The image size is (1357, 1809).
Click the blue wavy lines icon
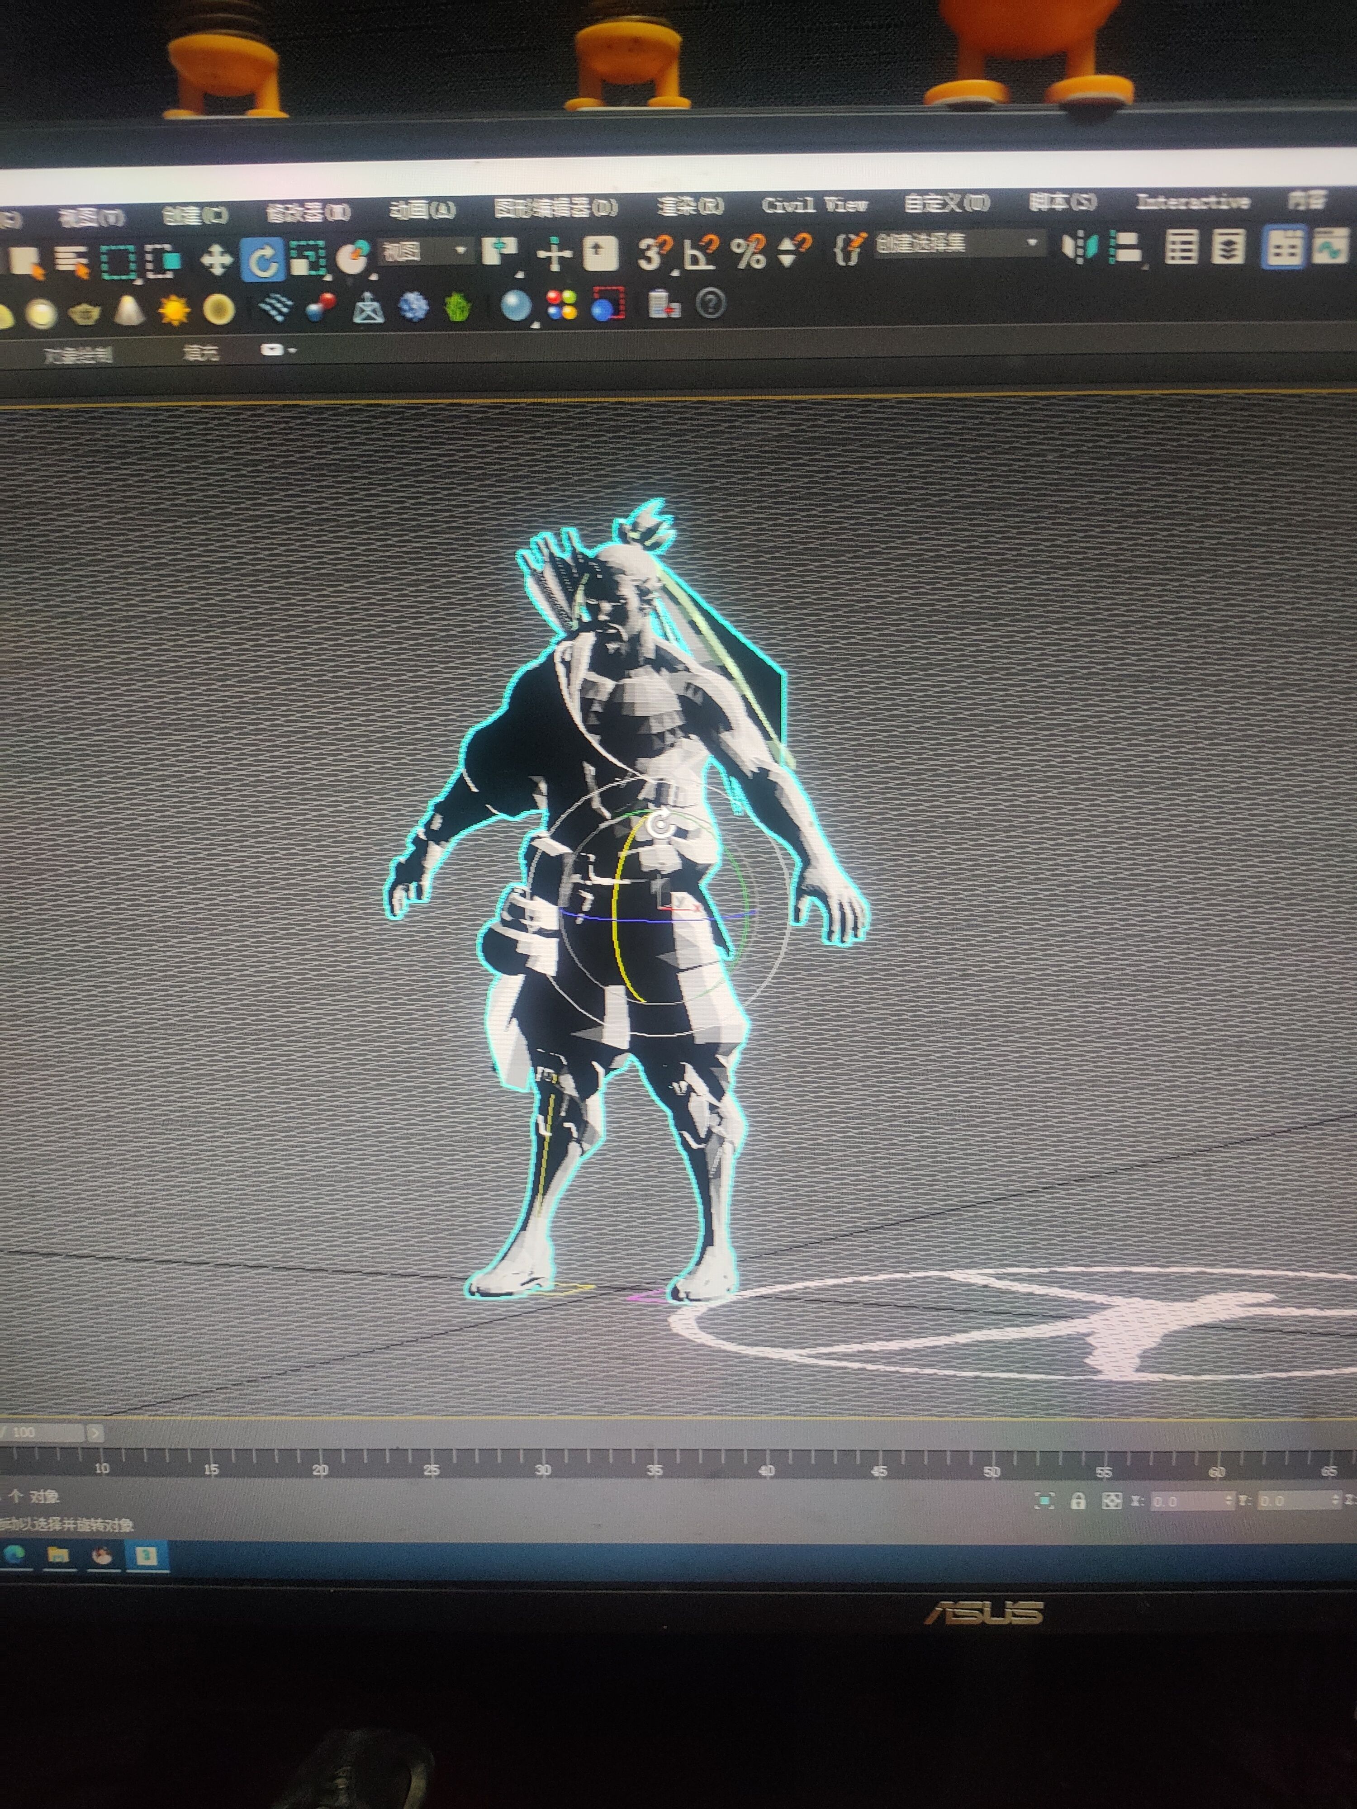coord(275,308)
